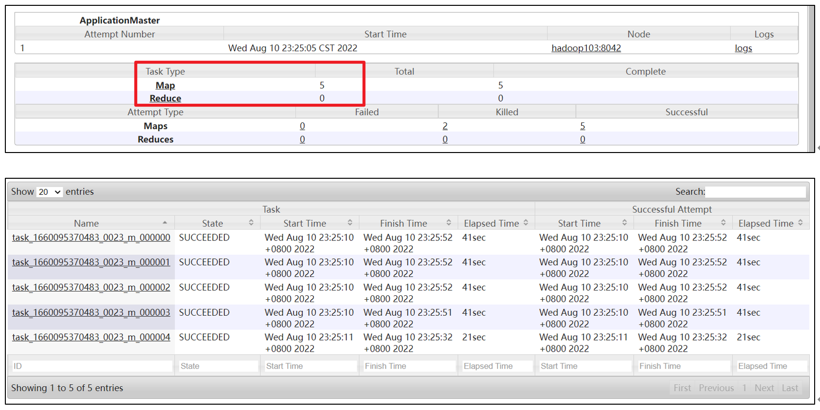
Task: Open the Show entries count dropdown
Action: pyautogui.click(x=50, y=192)
